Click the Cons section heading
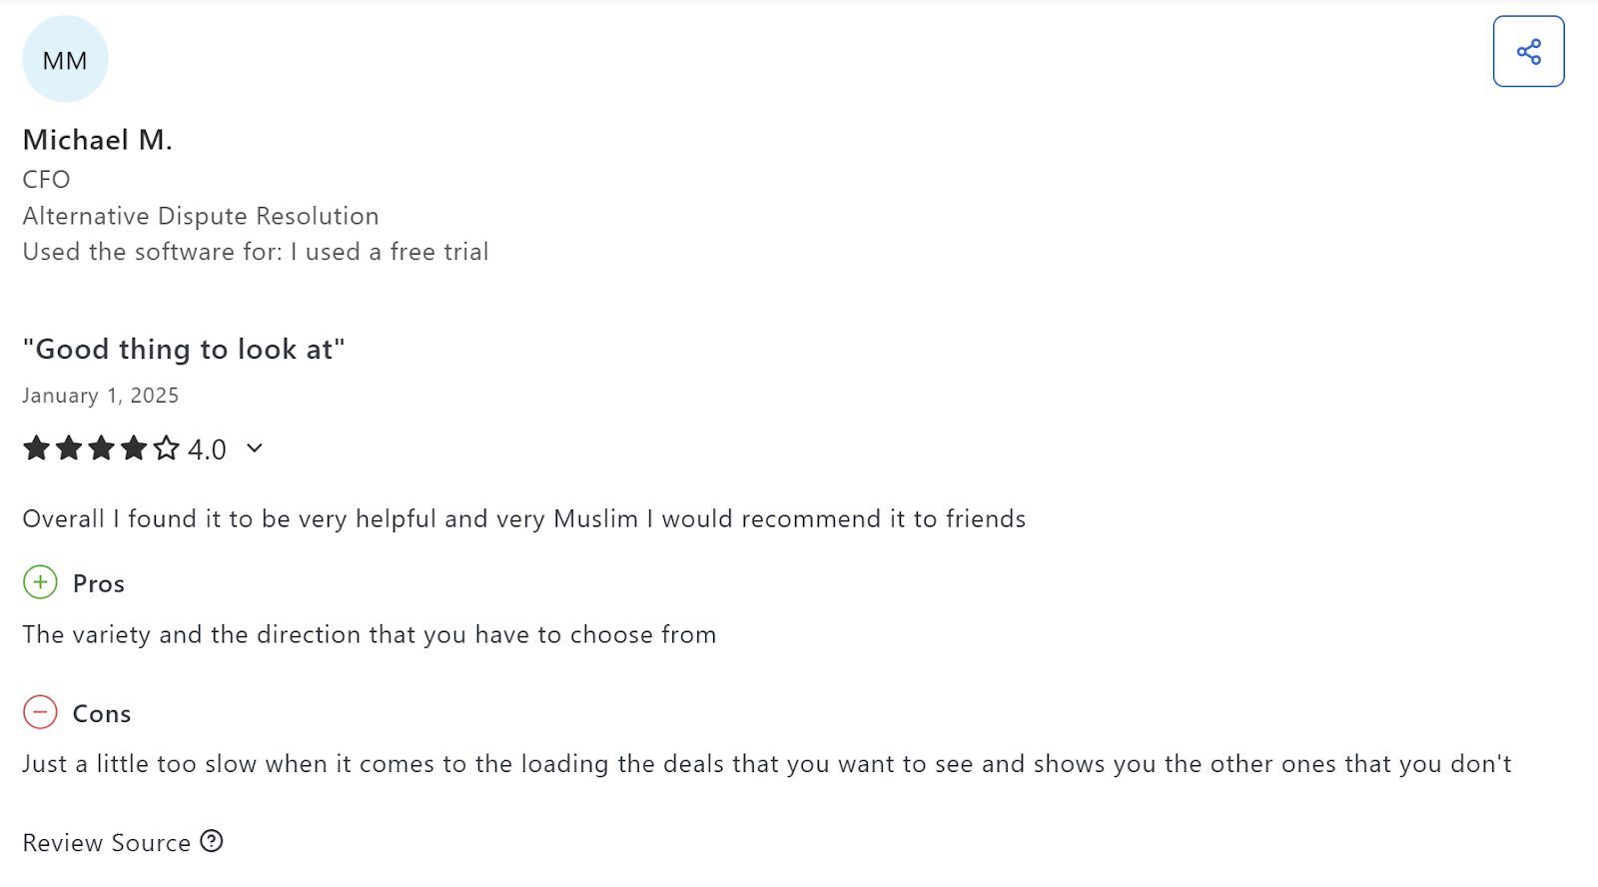This screenshot has width=1598, height=887. coord(102,713)
